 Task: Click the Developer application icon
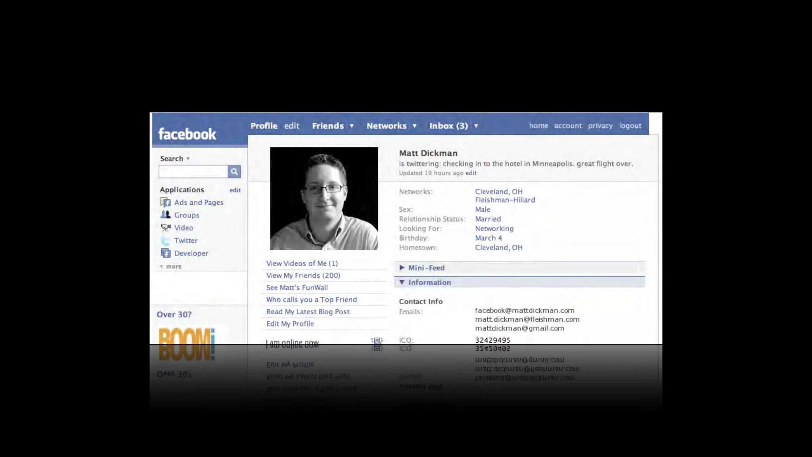point(165,253)
